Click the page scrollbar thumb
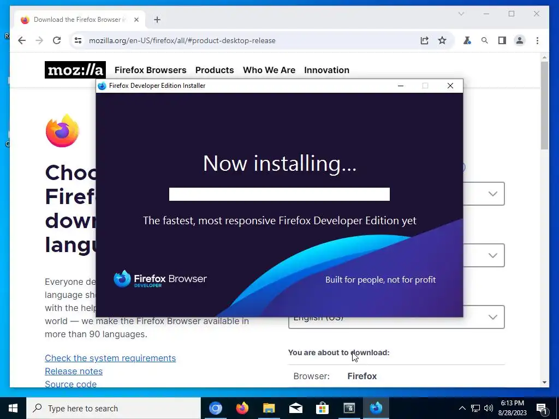The width and height of the screenshot is (559, 419). pyautogui.click(x=544, y=105)
